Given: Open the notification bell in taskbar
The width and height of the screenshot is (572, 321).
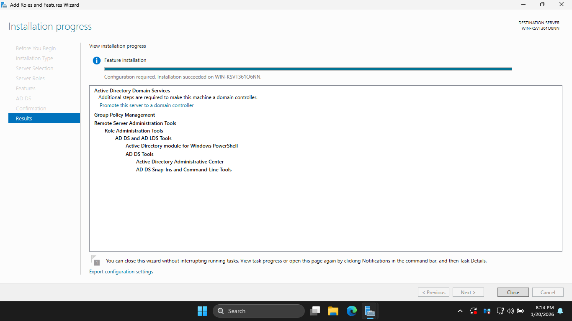Looking at the screenshot, I should point(560,311).
